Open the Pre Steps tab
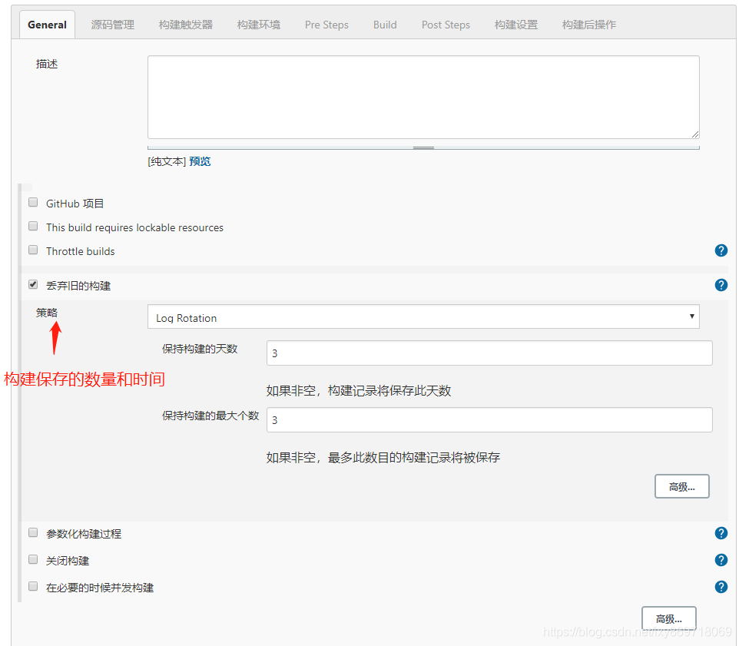This screenshot has height=646, width=739. pos(326,25)
